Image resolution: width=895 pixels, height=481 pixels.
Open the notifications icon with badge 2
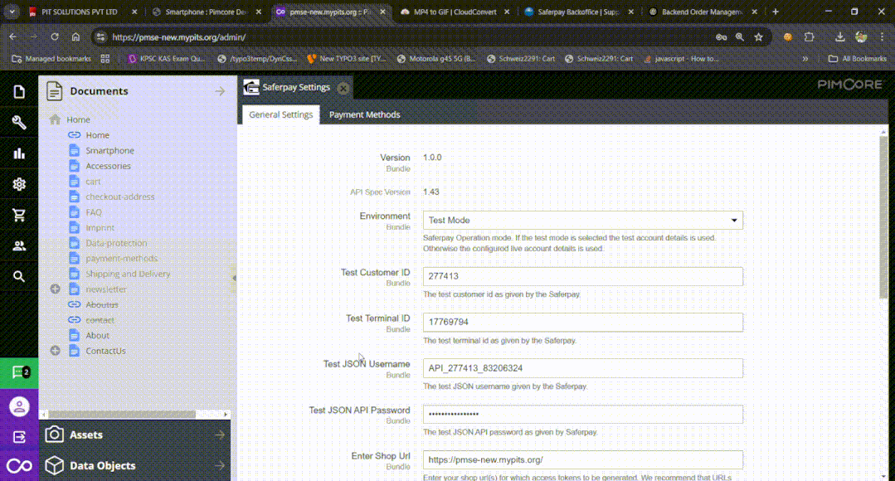click(x=19, y=372)
